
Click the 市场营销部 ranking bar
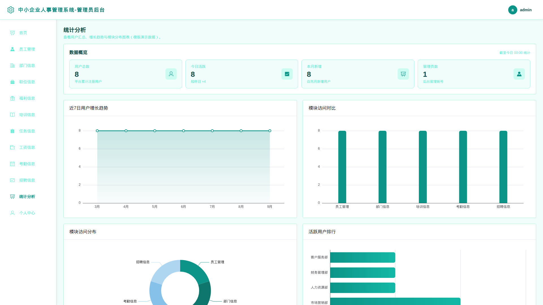pyautogui.click(x=395, y=301)
